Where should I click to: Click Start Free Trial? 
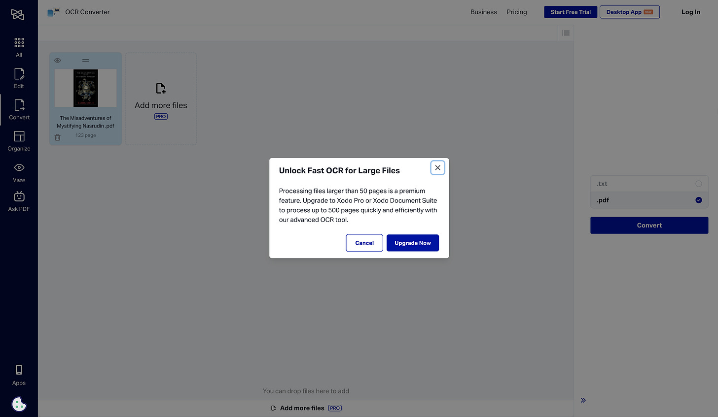point(571,12)
